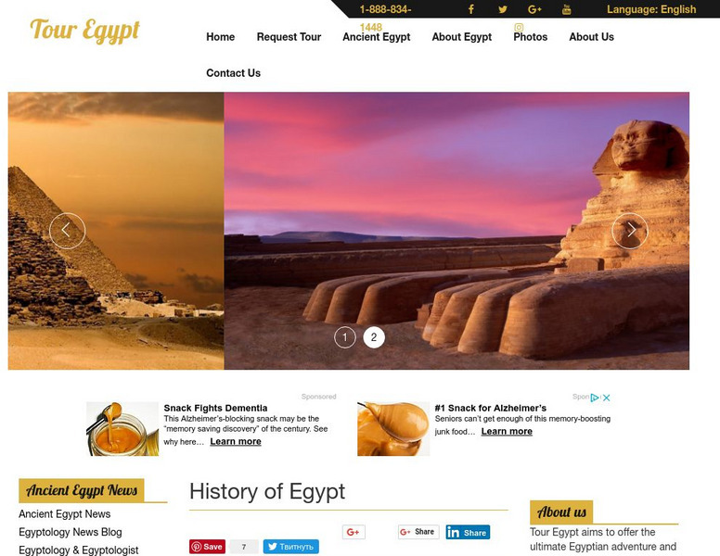Open the Ancient Egypt menu
Screen dimensions: 720x556
[x=377, y=37]
